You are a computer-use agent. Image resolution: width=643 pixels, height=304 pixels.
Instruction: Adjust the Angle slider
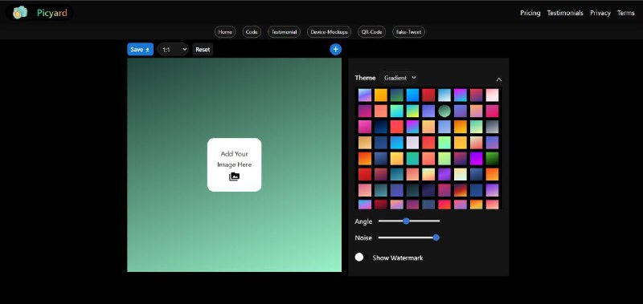coord(409,221)
